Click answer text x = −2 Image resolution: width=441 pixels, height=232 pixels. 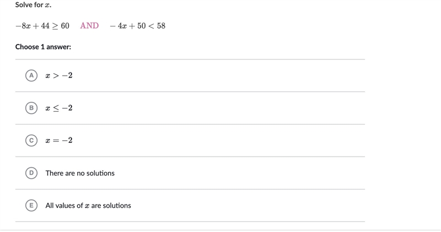[59, 140]
